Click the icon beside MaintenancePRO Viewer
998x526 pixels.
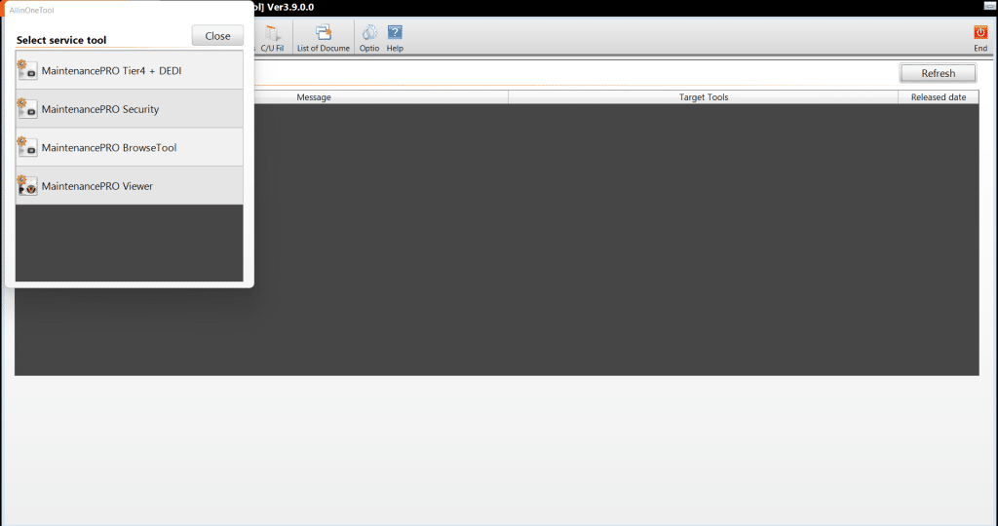pyautogui.click(x=27, y=186)
